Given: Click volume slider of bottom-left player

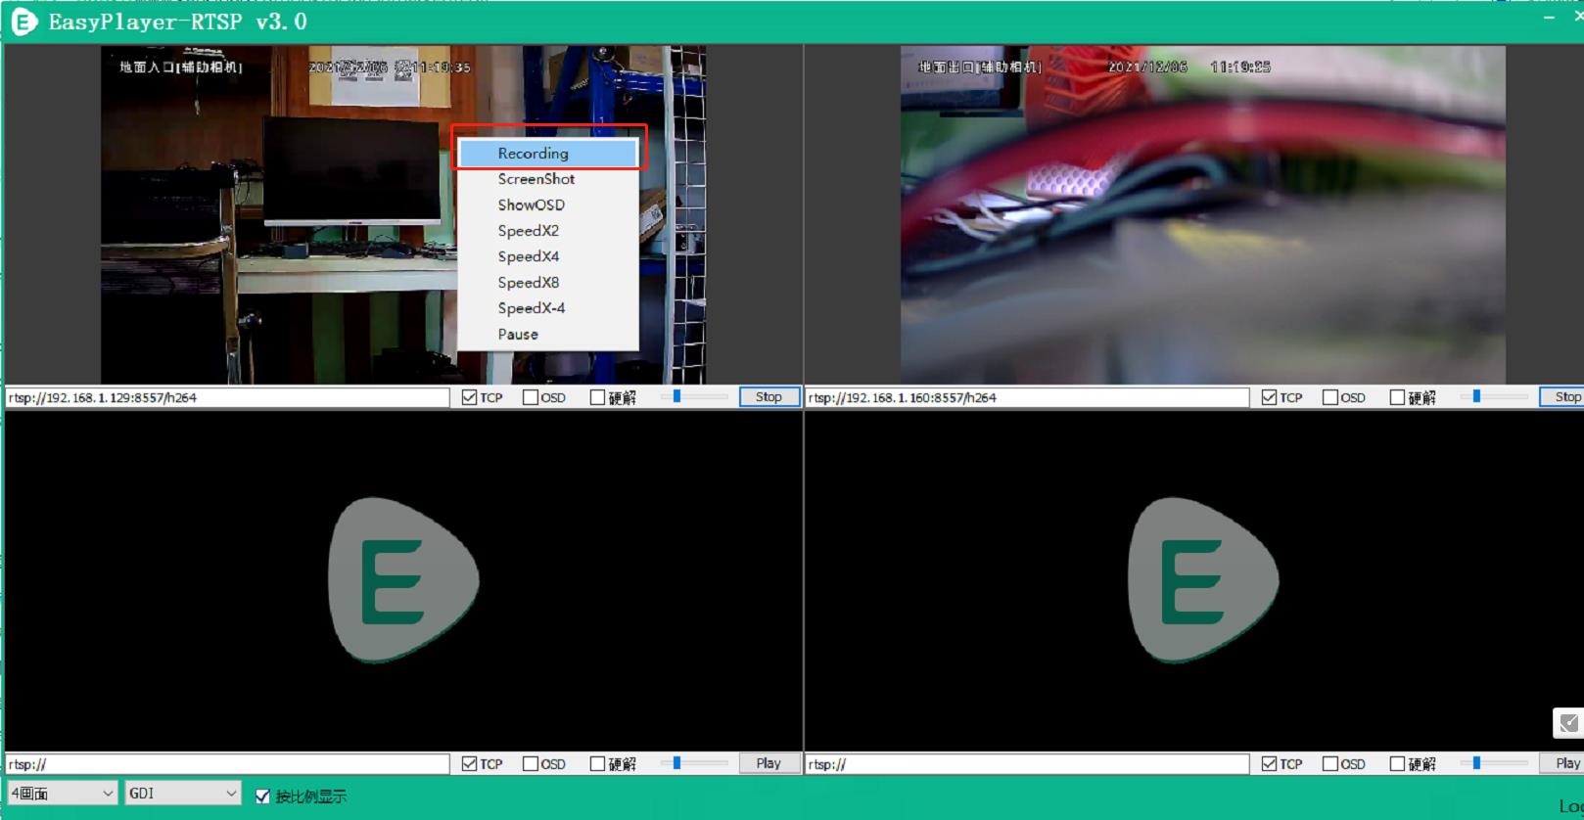Looking at the screenshot, I should (695, 764).
